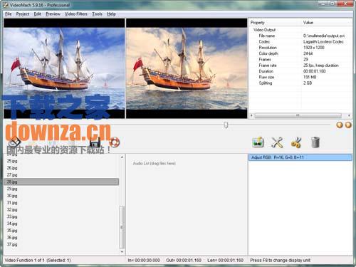Open the File menu
Image resolution: width=356 pixels, height=267 pixels.
tap(9, 14)
